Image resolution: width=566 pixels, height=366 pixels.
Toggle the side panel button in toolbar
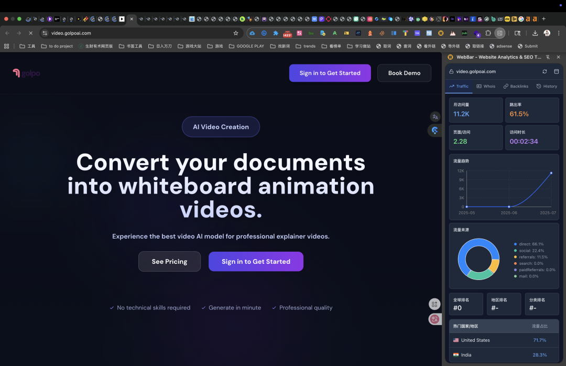(499, 33)
